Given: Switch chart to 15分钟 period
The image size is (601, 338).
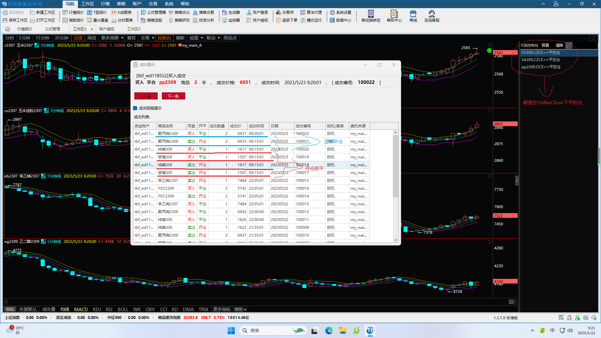Looking at the screenshot, I should 42,38.
